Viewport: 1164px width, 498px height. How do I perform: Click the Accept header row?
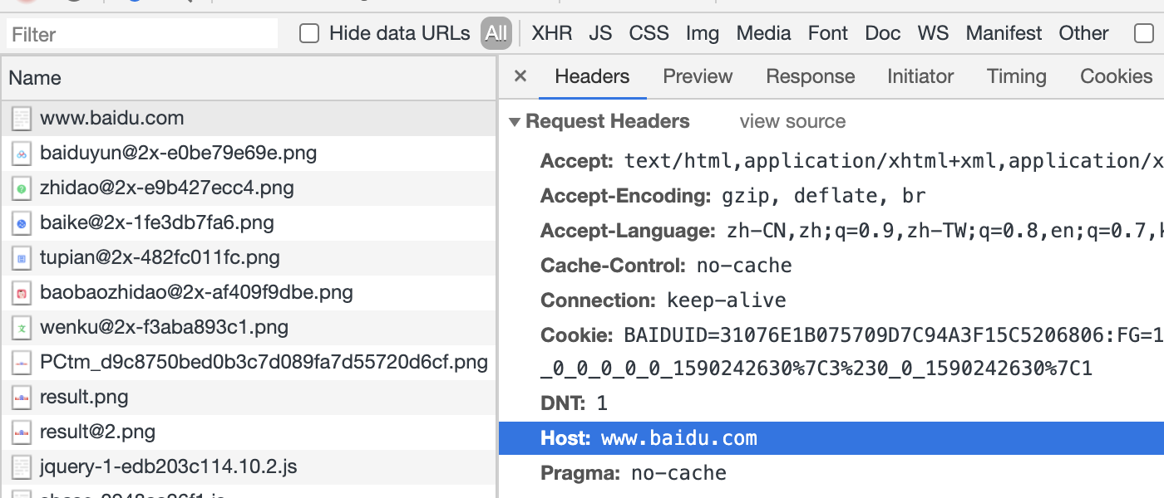point(831,161)
